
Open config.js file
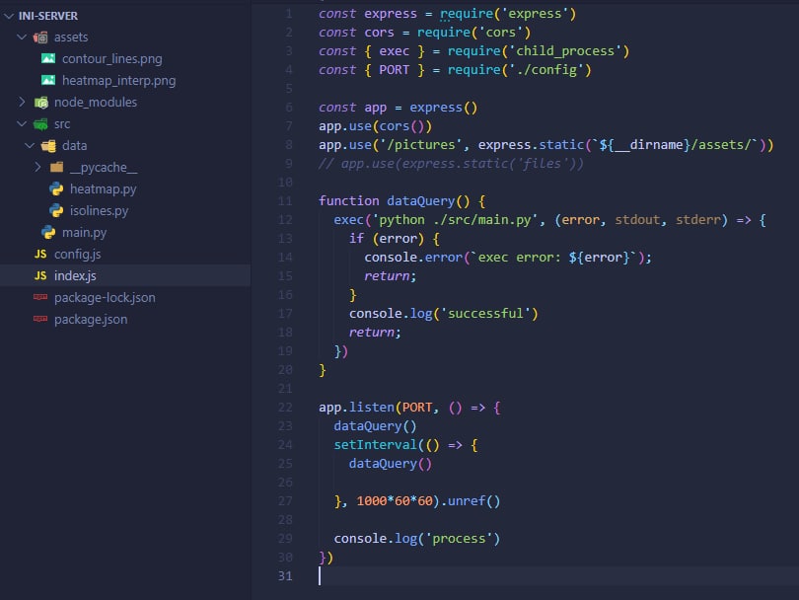click(x=78, y=255)
